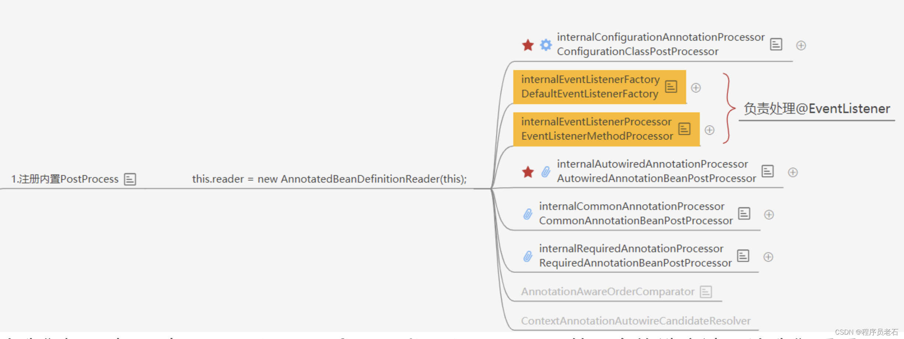Select highlighted EventListenerMethodProcessor topic
The height and width of the screenshot is (339, 904).
[x=606, y=129]
